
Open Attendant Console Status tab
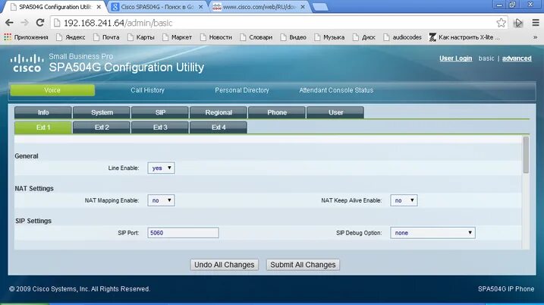tap(336, 90)
